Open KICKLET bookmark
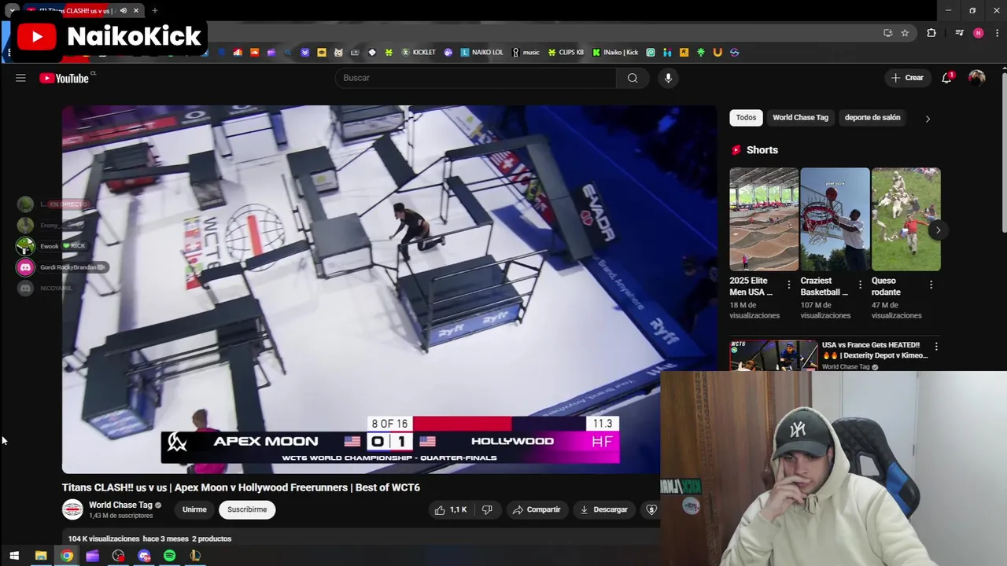Image resolution: width=1007 pixels, height=566 pixels. [x=419, y=53]
